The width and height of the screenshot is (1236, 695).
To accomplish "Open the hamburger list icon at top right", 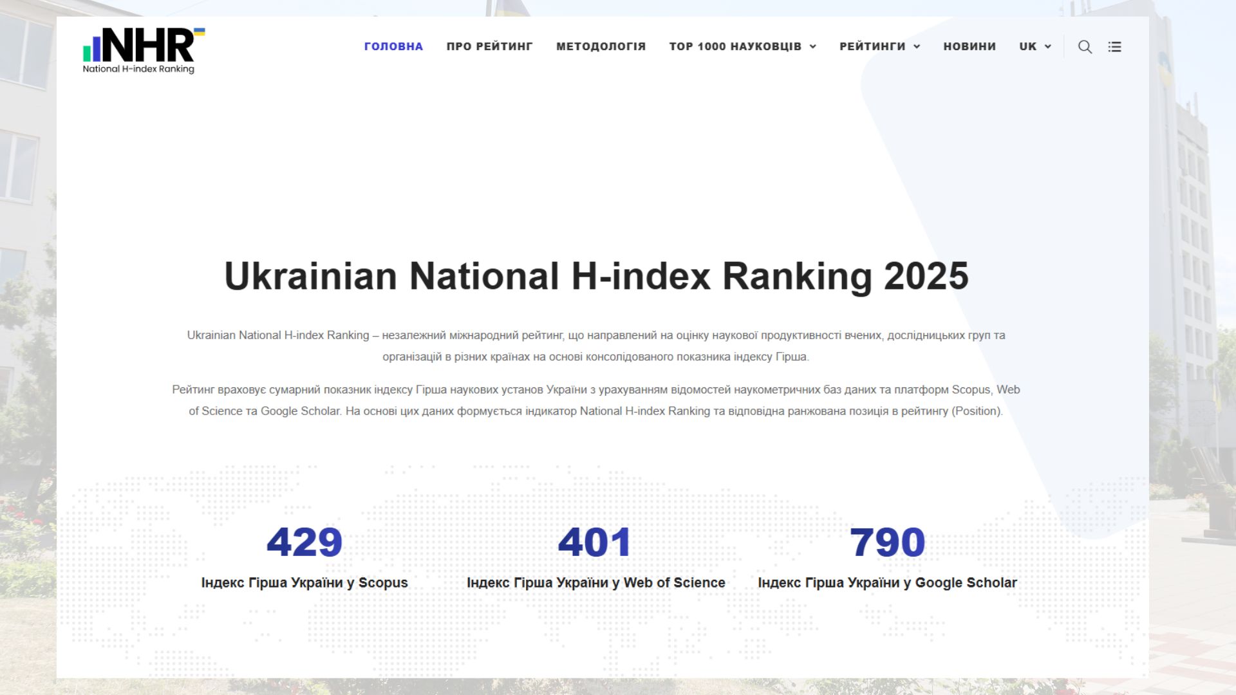I will 1115,46.
